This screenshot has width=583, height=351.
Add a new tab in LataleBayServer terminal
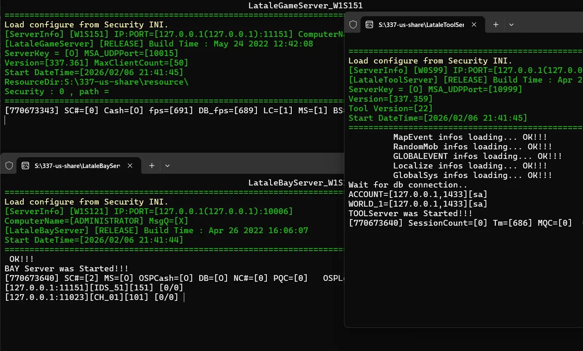[x=152, y=166]
